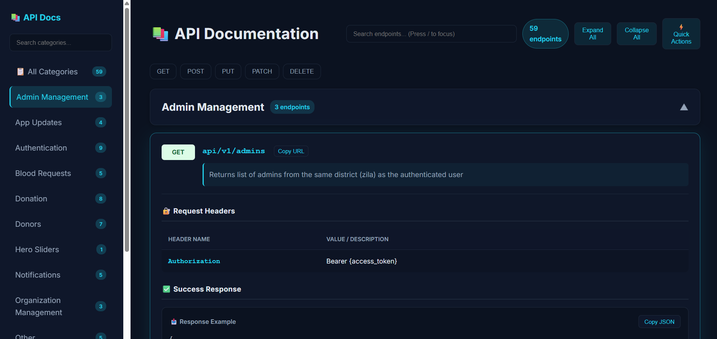Click the green checkmark beside Success Response

click(166, 289)
